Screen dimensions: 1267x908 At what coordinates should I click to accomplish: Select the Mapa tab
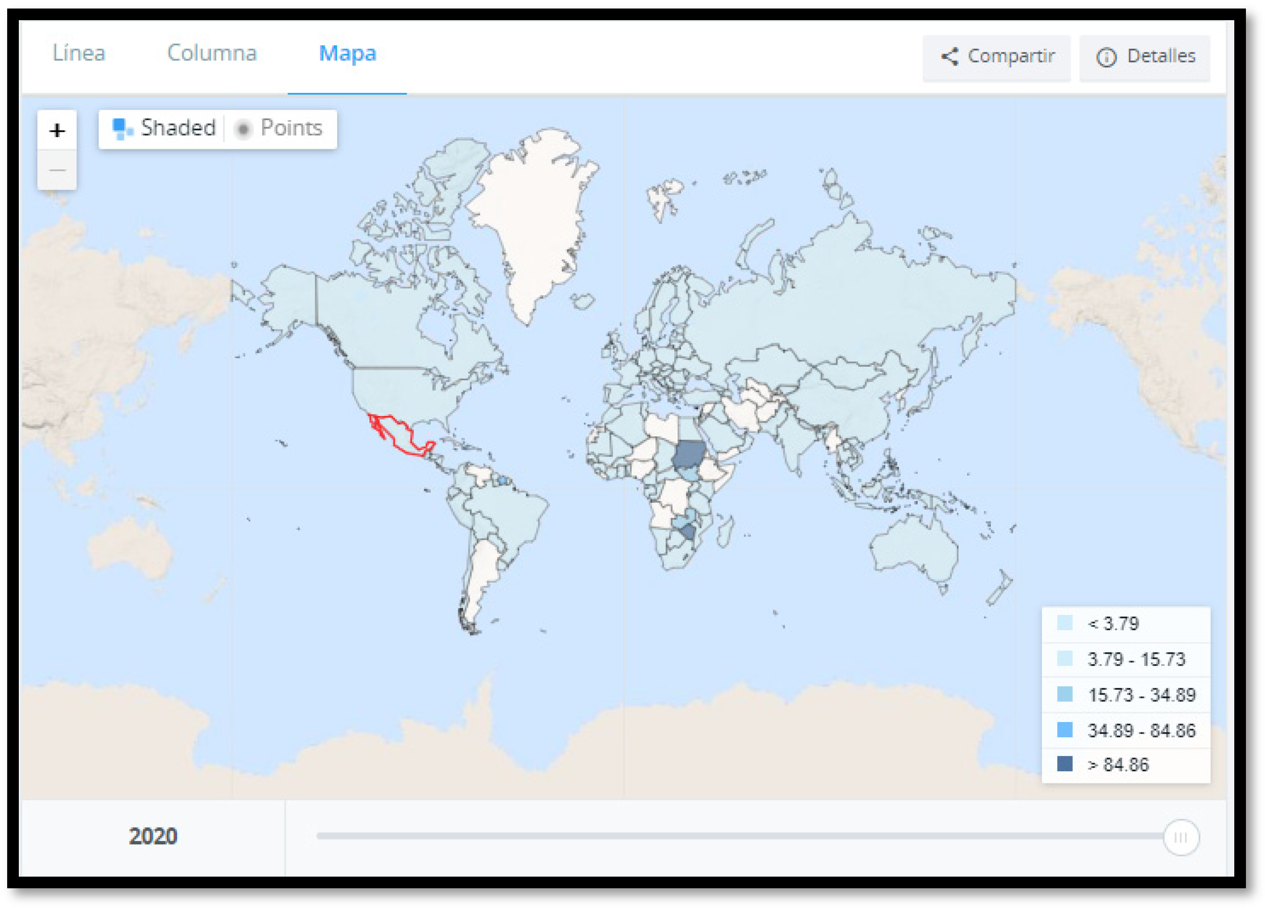click(x=347, y=54)
